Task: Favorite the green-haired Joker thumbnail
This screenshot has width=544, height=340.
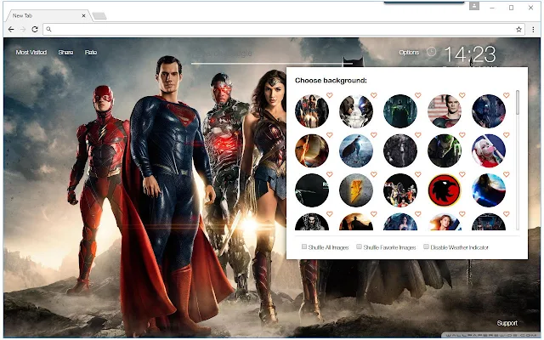Action: (462, 134)
